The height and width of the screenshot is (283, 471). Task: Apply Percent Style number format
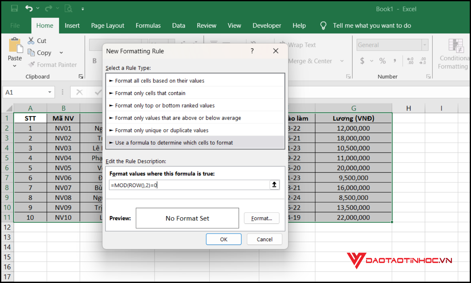pyautogui.click(x=382, y=61)
